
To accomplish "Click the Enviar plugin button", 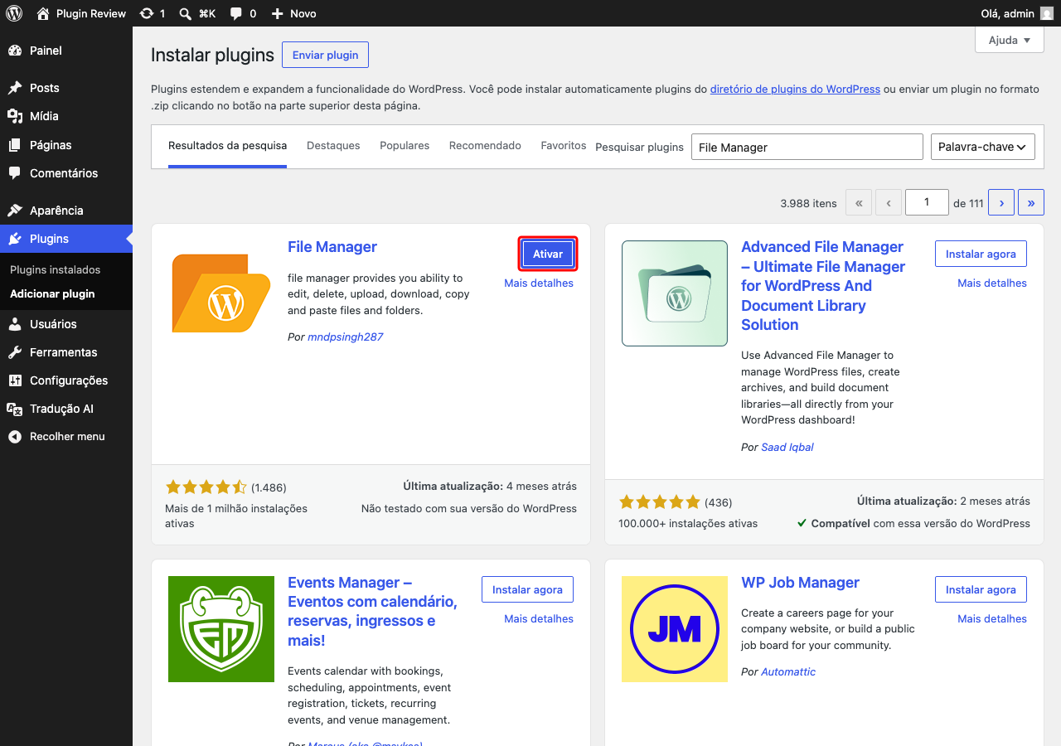I will coord(326,55).
